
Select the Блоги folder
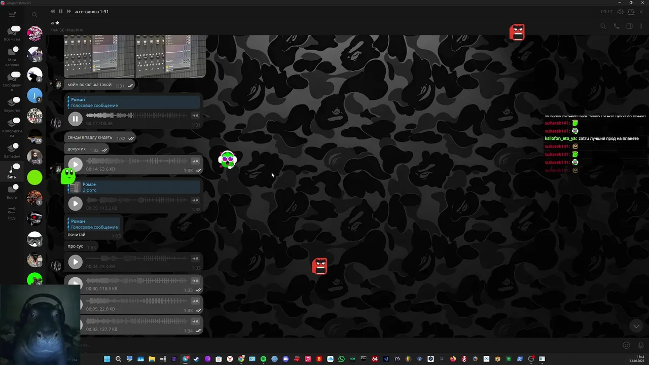[12, 192]
